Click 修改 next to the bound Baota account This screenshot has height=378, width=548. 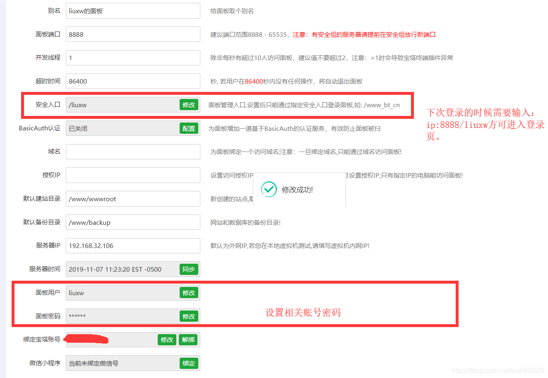click(x=167, y=339)
